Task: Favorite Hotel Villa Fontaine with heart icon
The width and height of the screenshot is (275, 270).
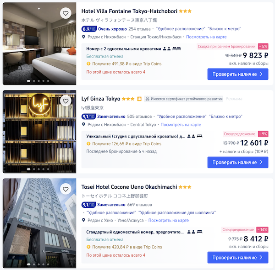Action: click(66, 13)
